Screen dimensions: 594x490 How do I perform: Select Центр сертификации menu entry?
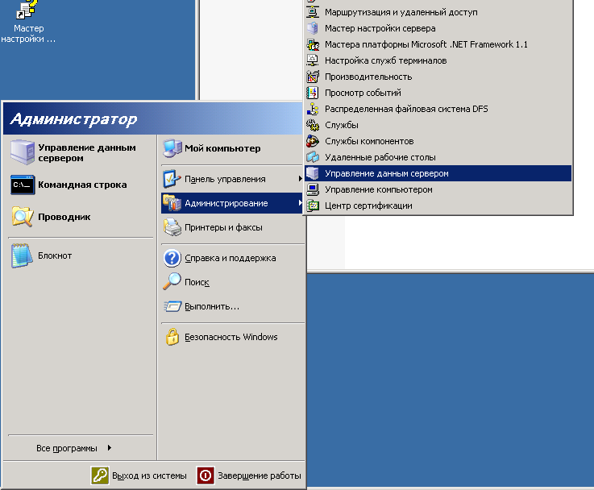coord(438,206)
